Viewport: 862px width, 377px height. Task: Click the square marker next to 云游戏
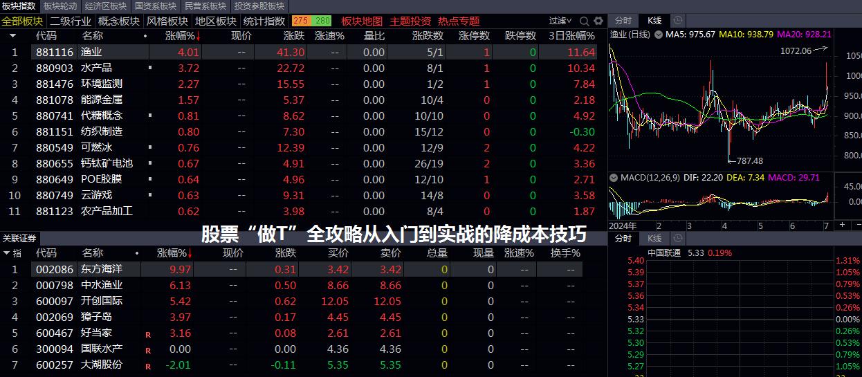(x=149, y=195)
